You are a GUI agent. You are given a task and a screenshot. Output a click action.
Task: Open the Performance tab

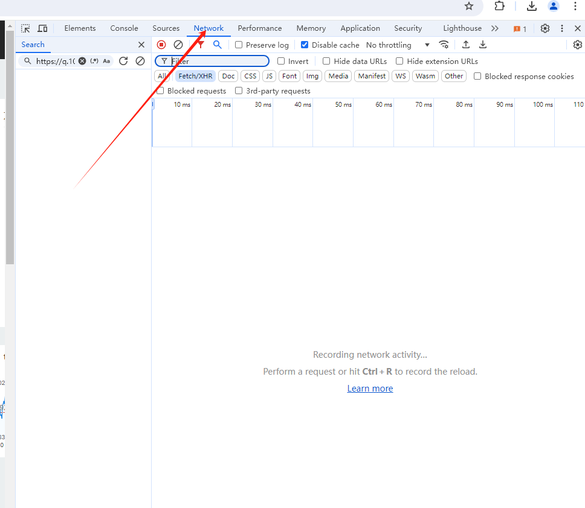pyautogui.click(x=260, y=28)
